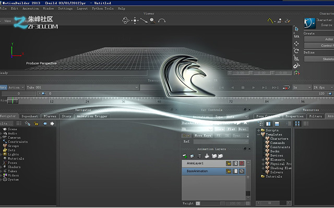
Task: Switch Resources to vertical split view
Action: pyautogui.click(x=268, y=124)
